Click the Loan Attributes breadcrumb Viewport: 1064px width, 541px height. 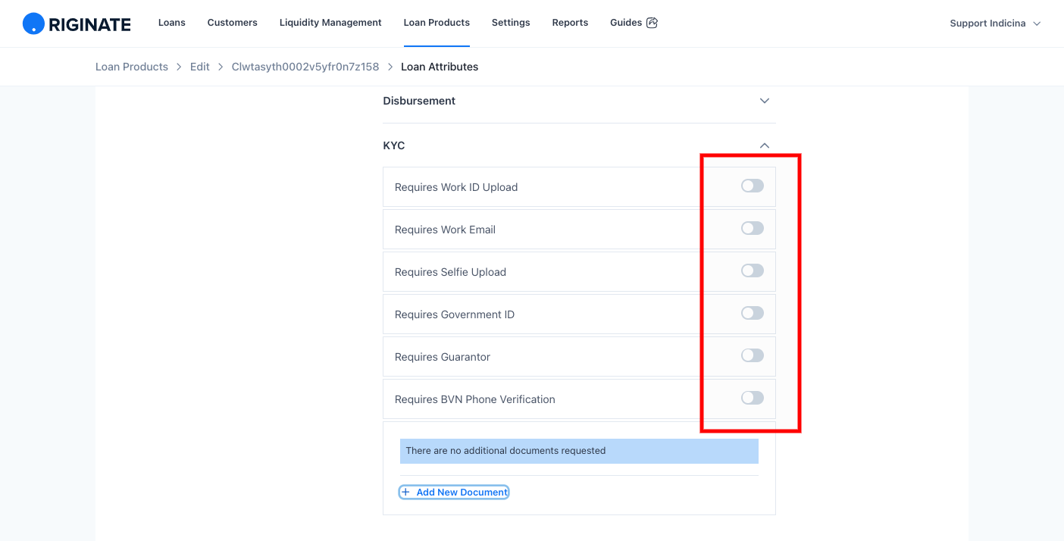point(440,67)
